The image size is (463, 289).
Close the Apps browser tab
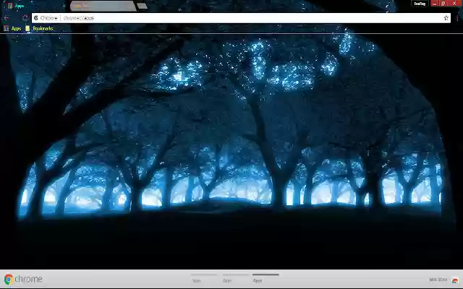pyautogui.click(x=64, y=6)
